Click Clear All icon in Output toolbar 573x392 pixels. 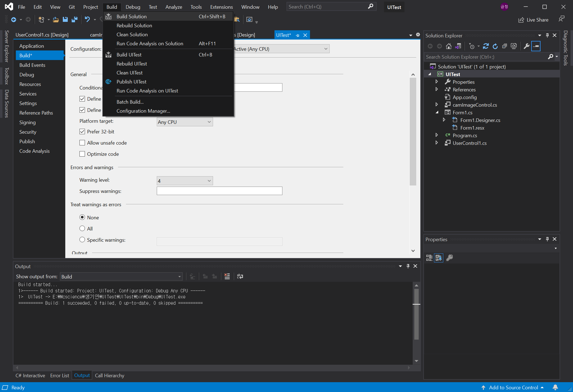point(227,276)
